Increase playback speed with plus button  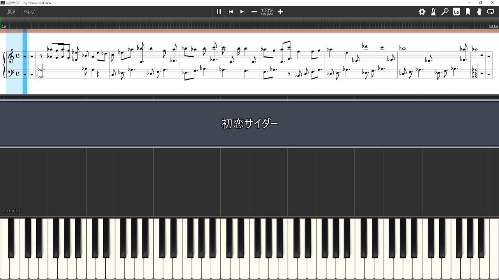[x=280, y=12]
